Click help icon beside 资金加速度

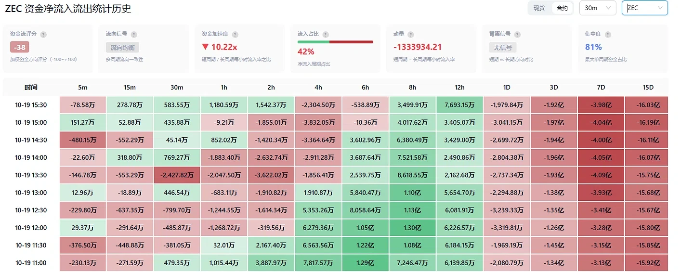(235, 35)
